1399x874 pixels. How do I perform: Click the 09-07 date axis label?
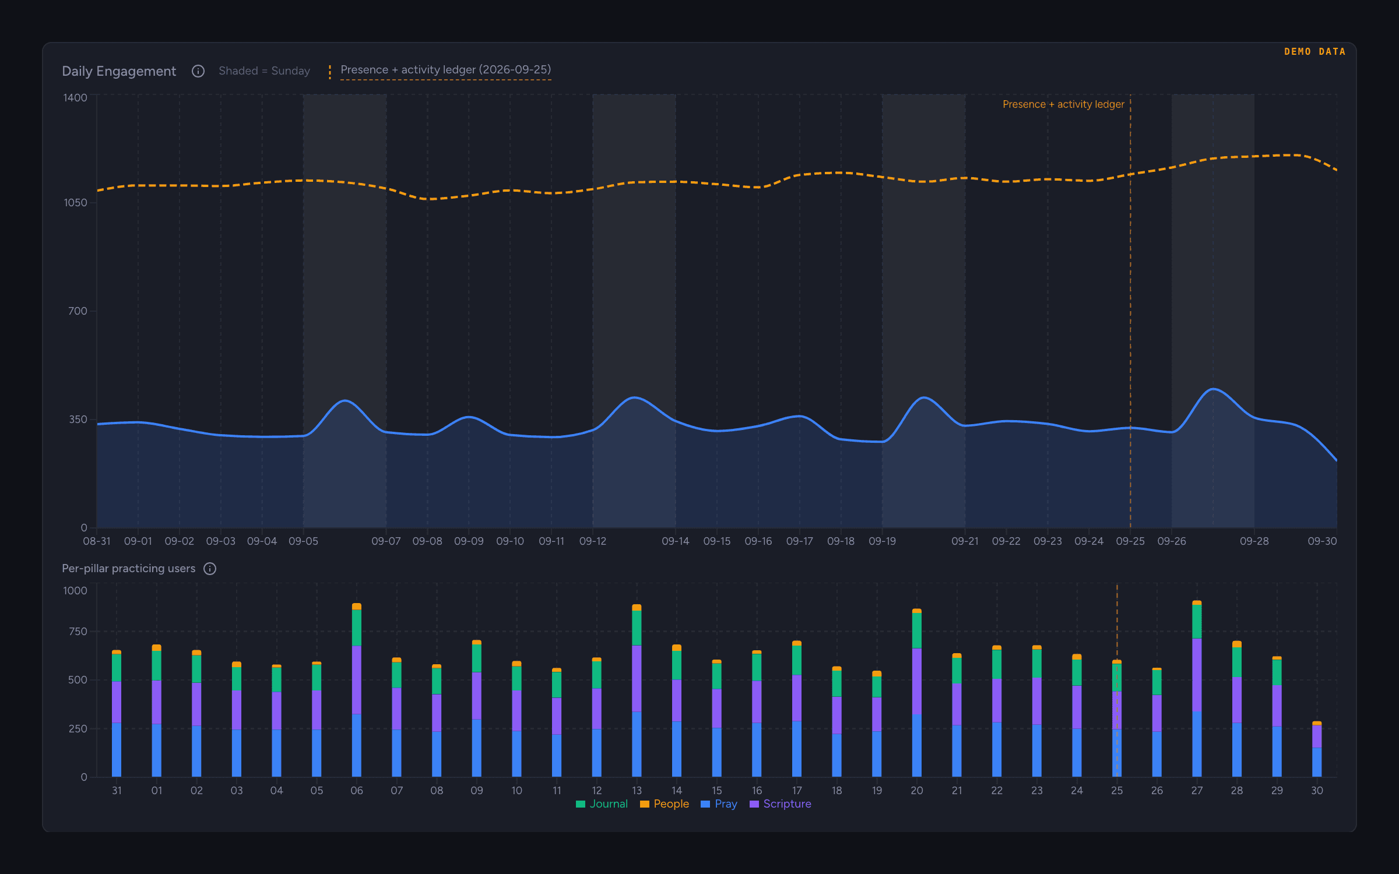click(386, 541)
